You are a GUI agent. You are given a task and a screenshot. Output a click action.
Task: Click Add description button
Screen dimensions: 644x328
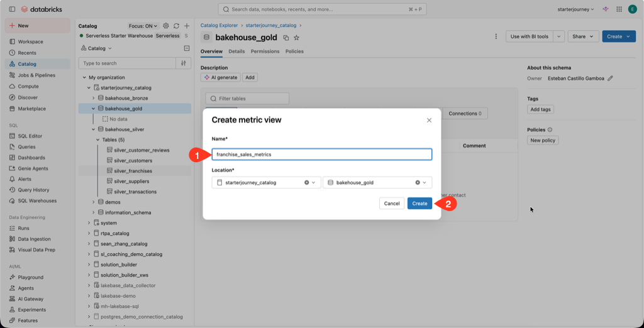pos(250,77)
